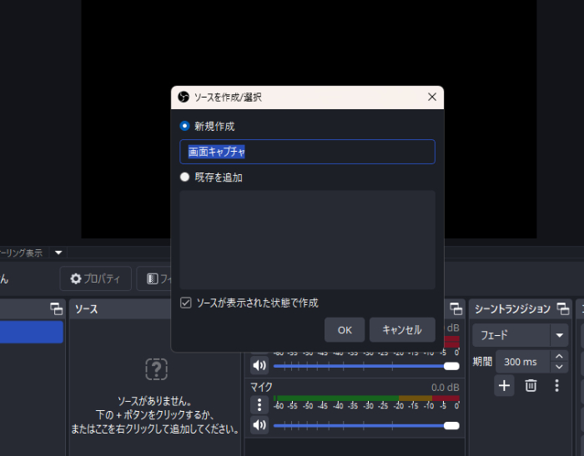584x456 pixels.
Task: Click the OBS logo in the dialog title bar
Action: pos(184,98)
